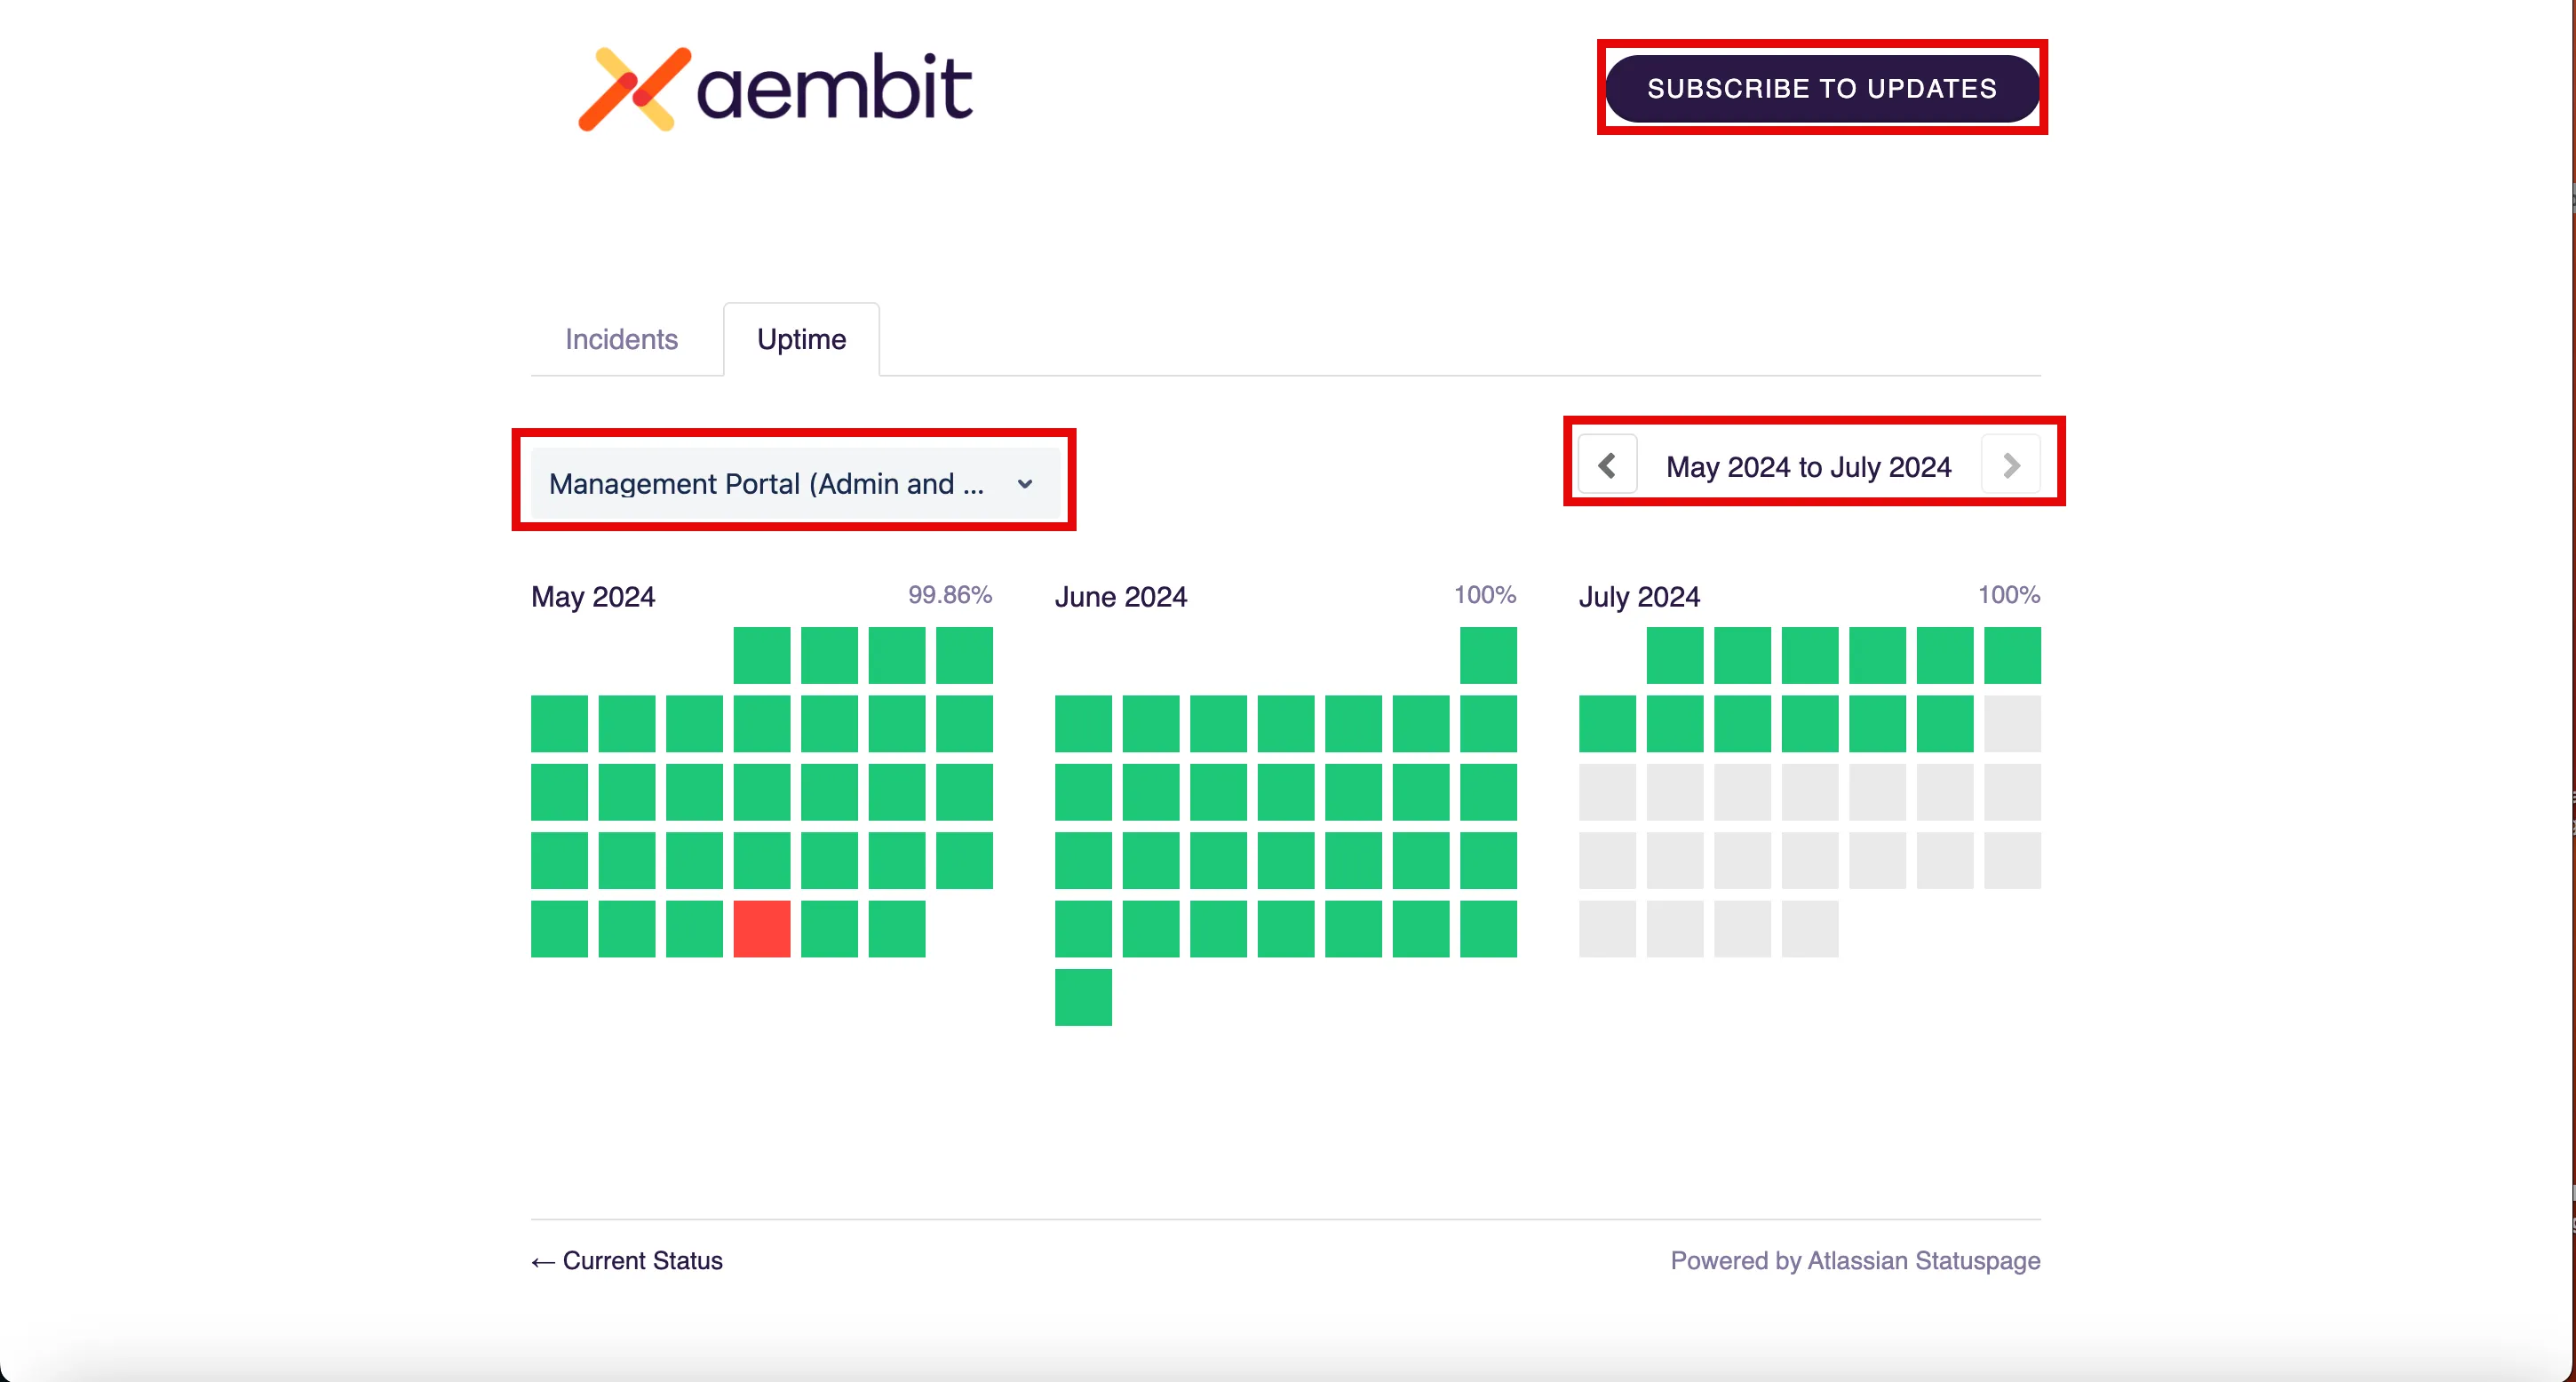Viewport: 2576px width, 1382px height.
Task: Click the first green uptime square of June 2024
Action: click(x=1488, y=655)
